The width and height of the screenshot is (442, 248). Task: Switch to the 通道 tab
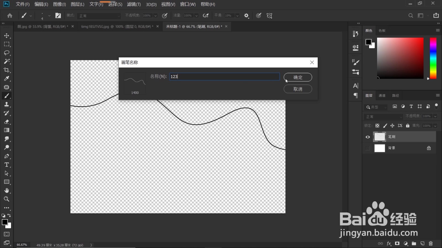382,95
